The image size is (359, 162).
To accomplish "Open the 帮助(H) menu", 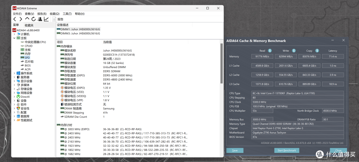I will point(80,14).
